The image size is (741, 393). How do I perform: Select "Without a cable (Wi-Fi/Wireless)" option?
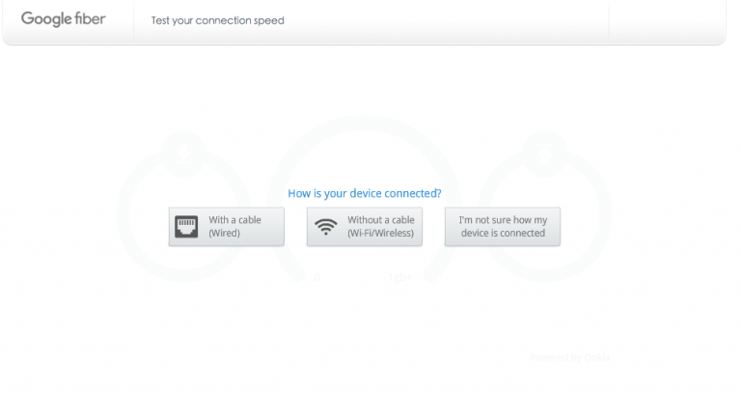pyautogui.click(x=365, y=227)
